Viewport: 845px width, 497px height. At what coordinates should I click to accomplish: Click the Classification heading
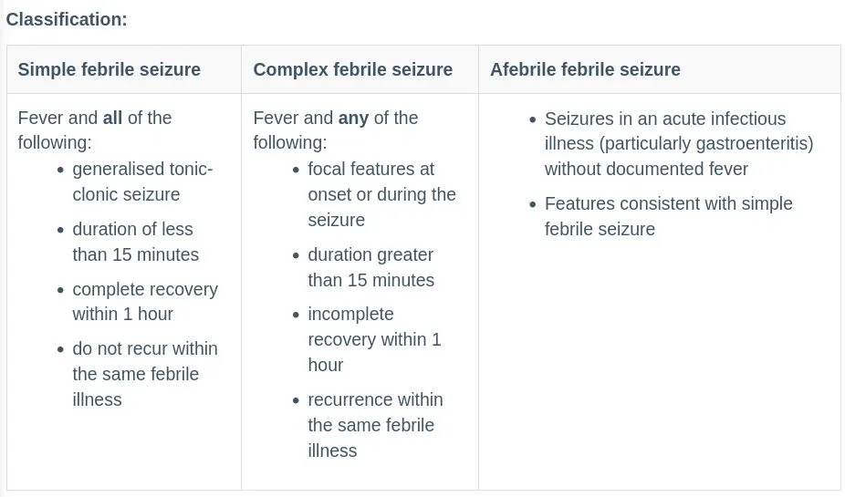(67, 19)
